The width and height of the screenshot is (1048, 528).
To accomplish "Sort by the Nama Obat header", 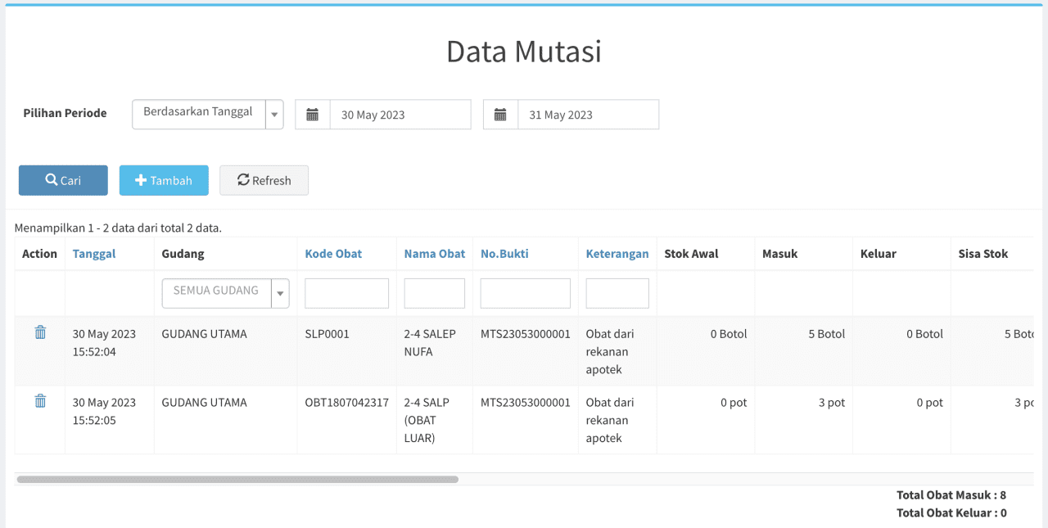I will click(434, 254).
